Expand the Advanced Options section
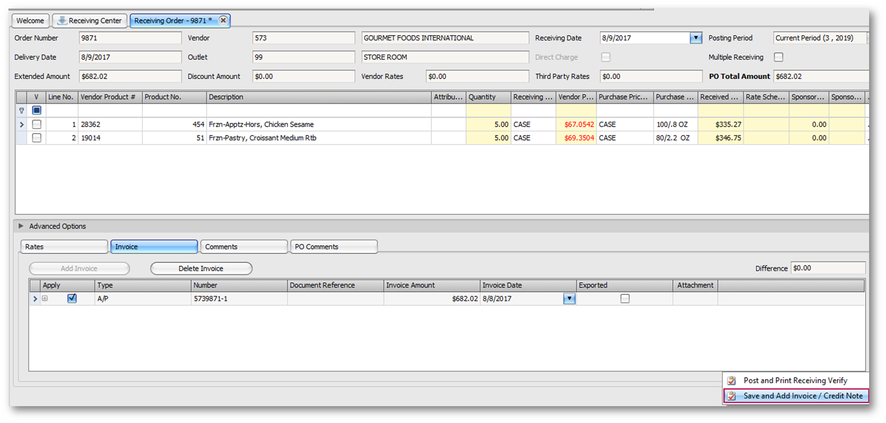The height and width of the screenshot is (423, 886). [x=21, y=226]
